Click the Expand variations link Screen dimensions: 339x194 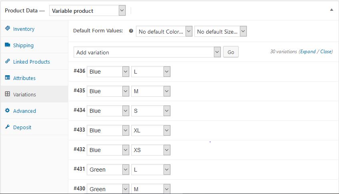tap(308, 52)
